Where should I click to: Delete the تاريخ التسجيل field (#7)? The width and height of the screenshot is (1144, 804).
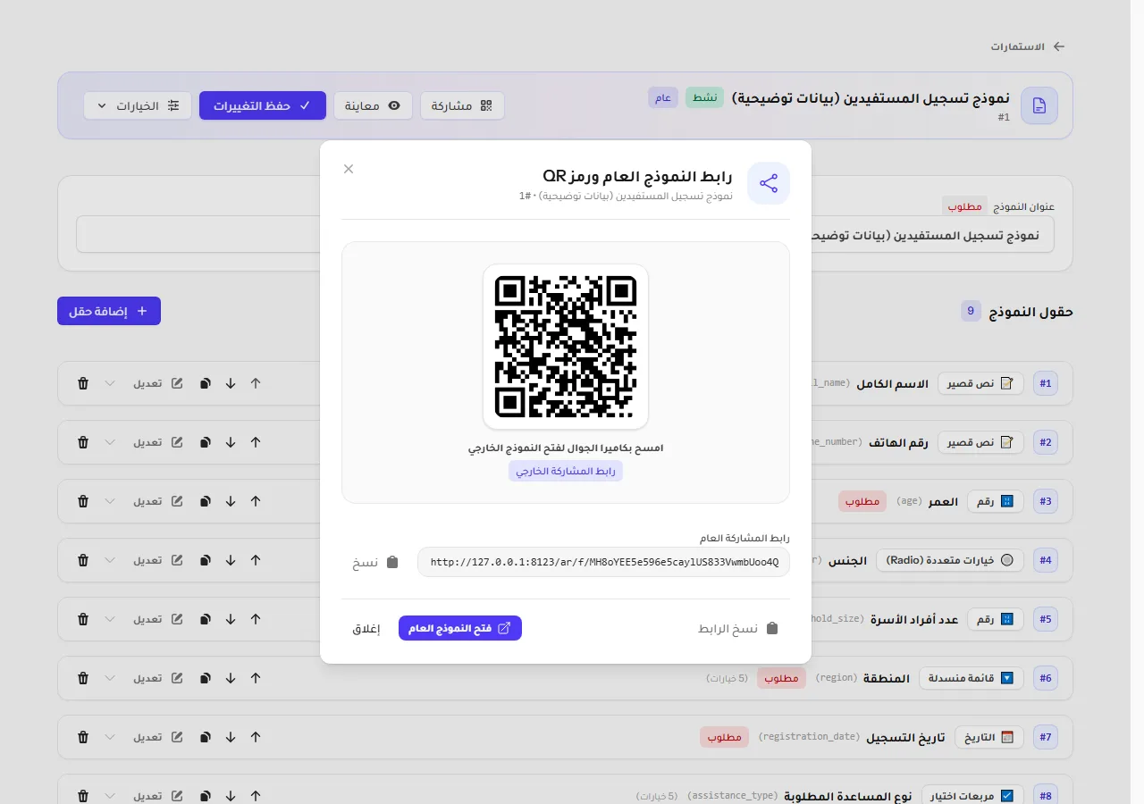coord(83,737)
